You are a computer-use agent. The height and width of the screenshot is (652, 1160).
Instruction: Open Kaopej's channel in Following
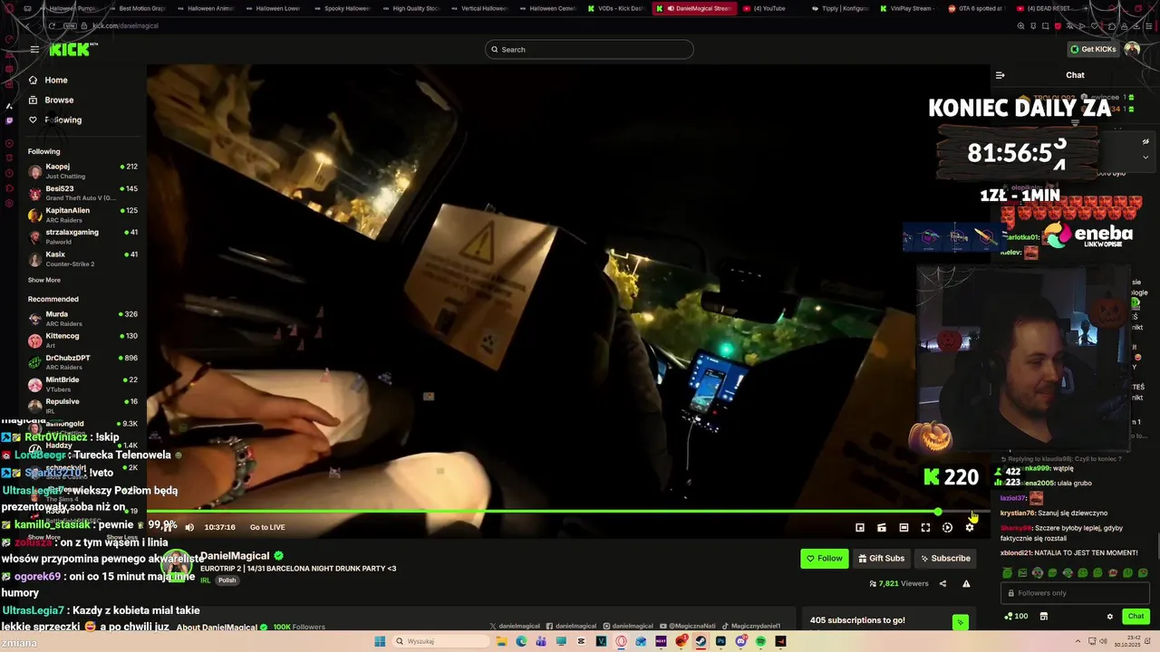82,170
